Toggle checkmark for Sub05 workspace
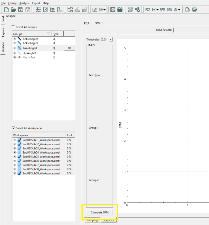The image size is (209, 225). 19,157
